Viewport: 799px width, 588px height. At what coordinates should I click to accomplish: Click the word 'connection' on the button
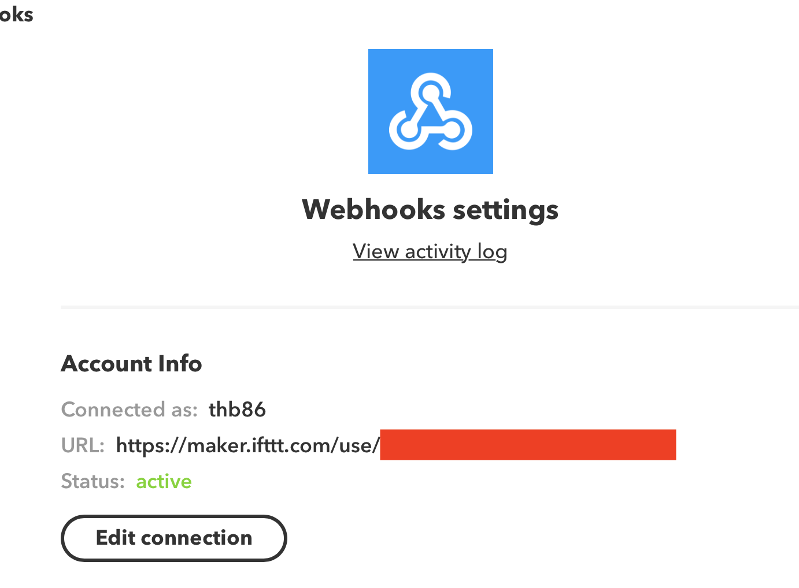pos(196,538)
